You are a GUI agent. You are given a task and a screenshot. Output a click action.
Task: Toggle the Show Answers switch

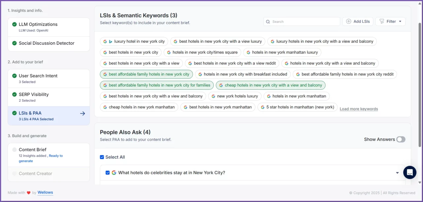pyautogui.click(x=401, y=140)
